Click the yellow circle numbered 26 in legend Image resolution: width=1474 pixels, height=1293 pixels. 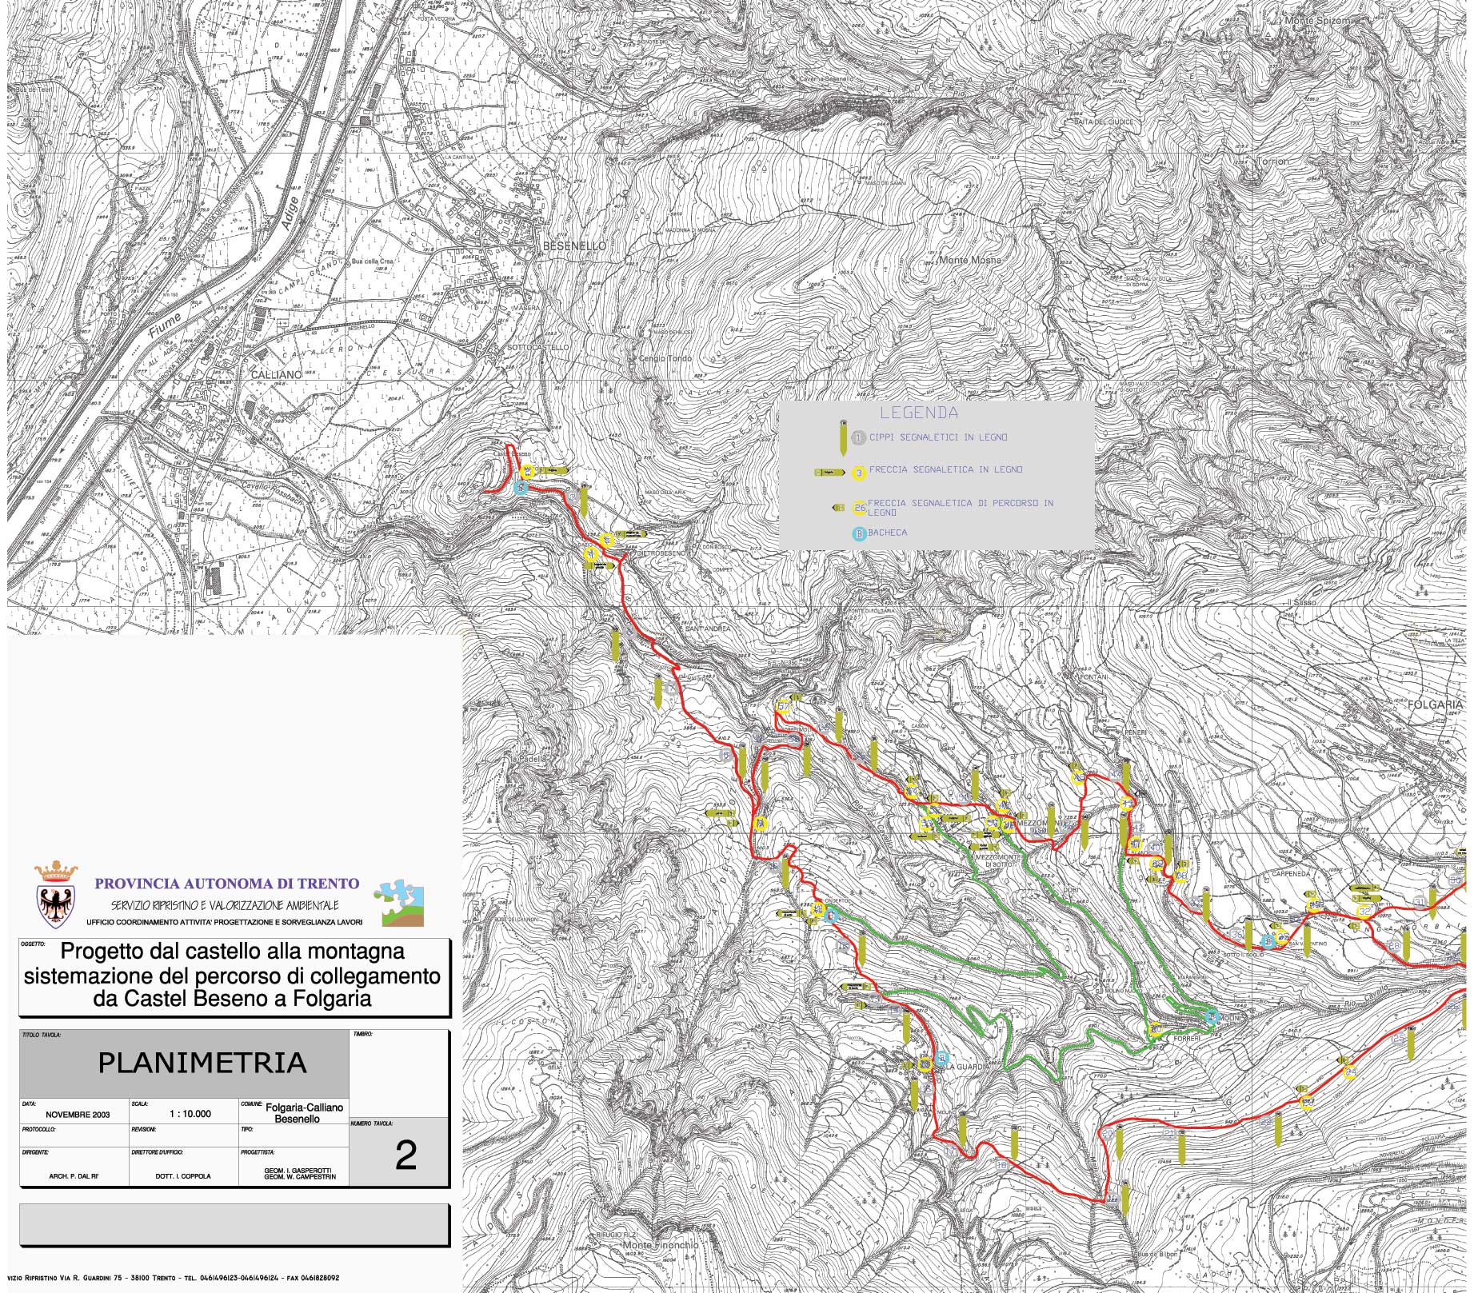(x=860, y=508)
